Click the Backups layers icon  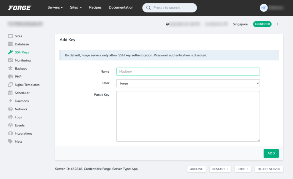tap(10, 68)
